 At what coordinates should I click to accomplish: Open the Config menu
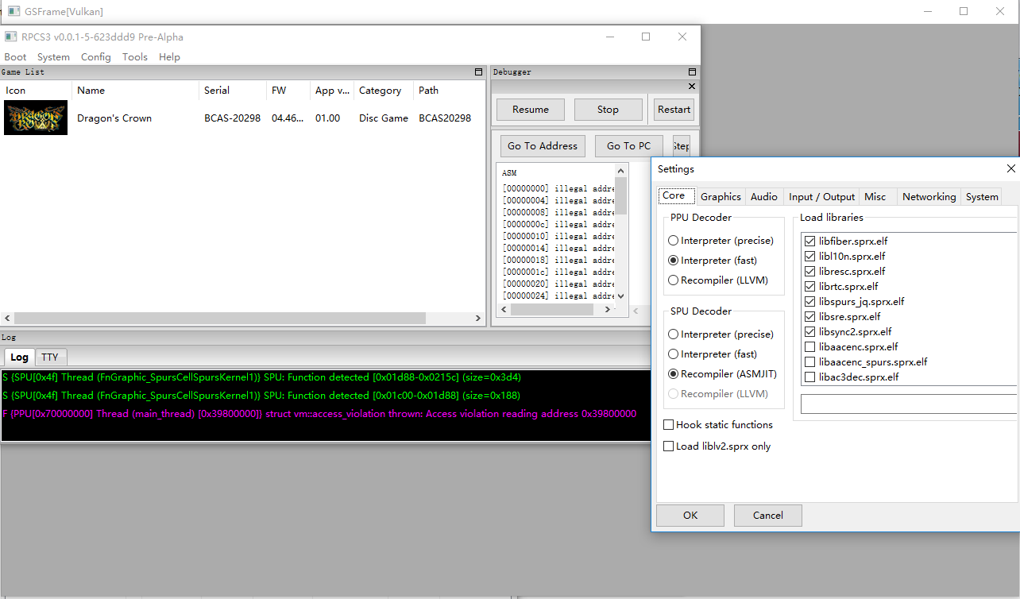pyautogui.click(x=96, y=57)
